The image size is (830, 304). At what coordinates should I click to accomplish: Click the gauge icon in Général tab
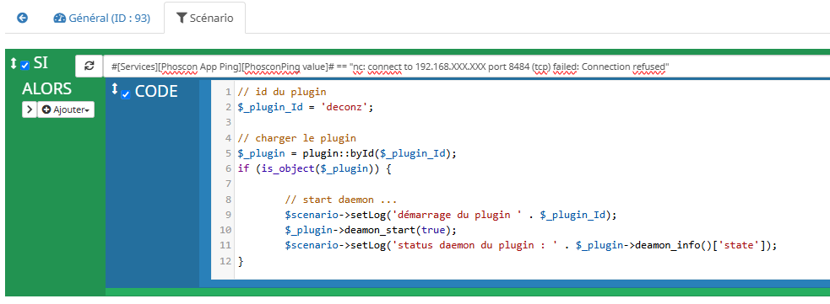coord(60,18)
